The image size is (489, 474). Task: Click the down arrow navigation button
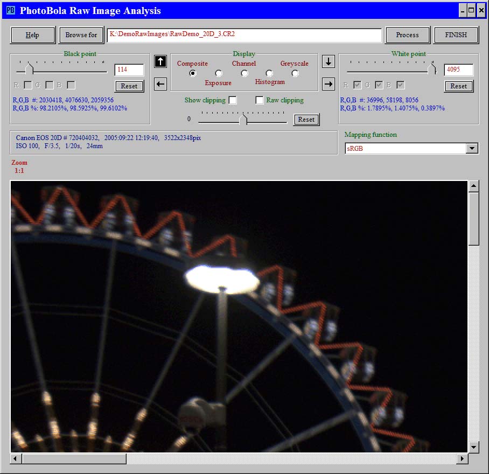click(x=329, y=61)
